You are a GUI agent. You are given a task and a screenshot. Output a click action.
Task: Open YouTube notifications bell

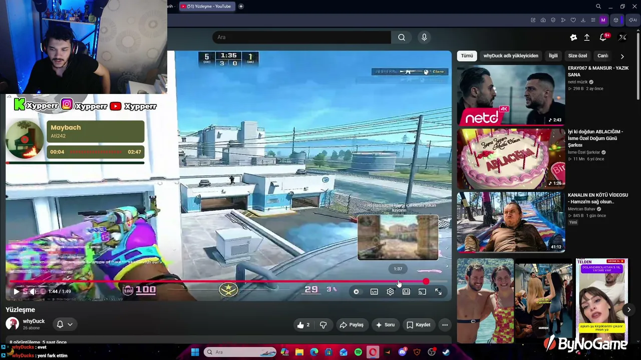pyautogui.click(x=603, y=37)
